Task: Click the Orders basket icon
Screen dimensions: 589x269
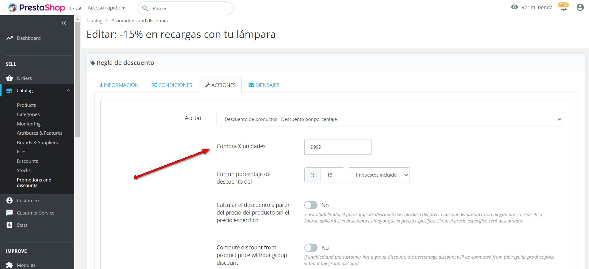Action: (x=10, y=78)
